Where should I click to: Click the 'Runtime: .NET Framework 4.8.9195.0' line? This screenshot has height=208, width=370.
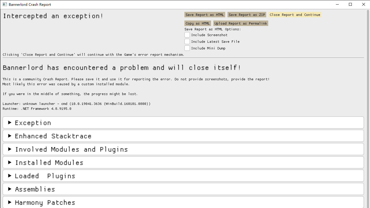pyautogui.click(x=37, y=109)
